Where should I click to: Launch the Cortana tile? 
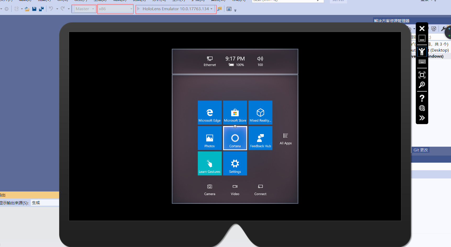click(x=235, y=138)
